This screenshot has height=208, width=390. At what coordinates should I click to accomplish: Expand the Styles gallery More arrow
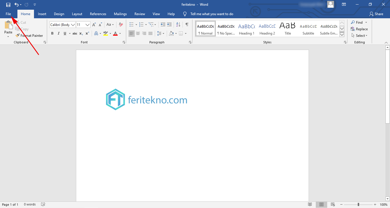(x=342, y=35)
